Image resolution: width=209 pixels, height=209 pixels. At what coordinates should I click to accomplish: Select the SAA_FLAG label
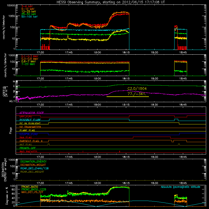pos(26,137)
